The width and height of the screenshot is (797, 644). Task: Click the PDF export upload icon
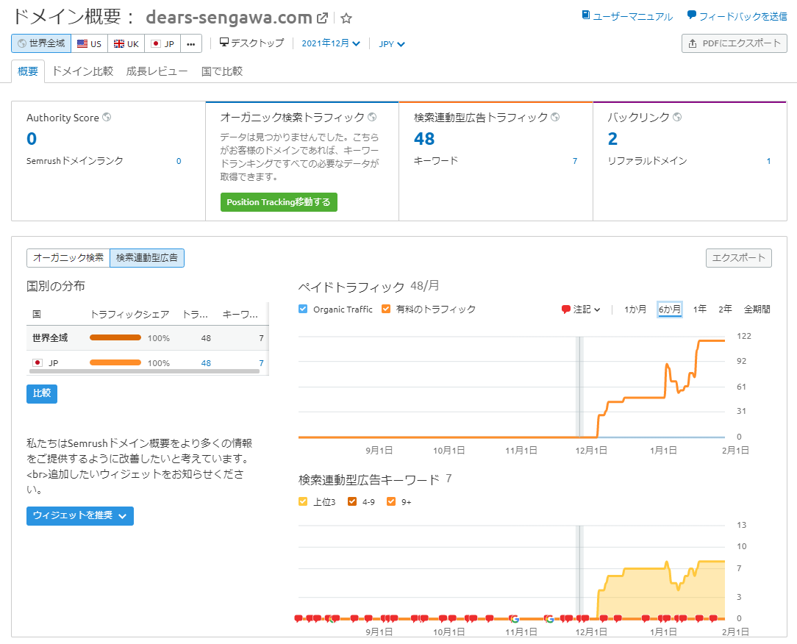pos(693,43)
